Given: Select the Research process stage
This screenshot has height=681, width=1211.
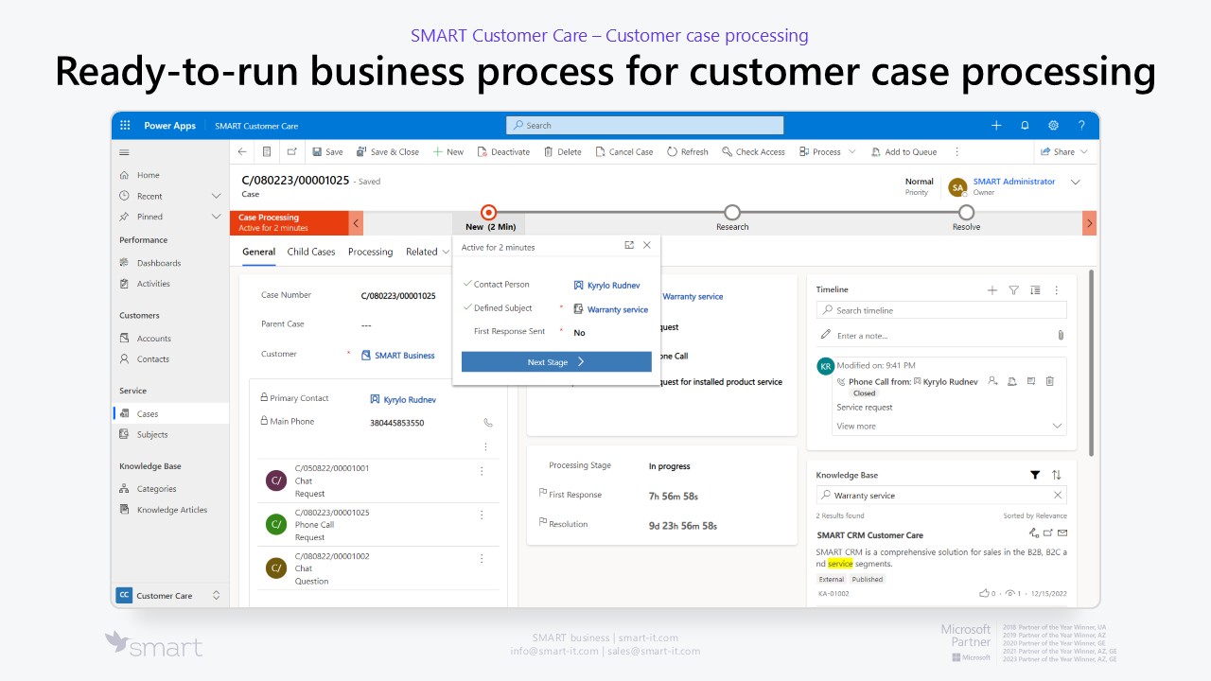Looking at the screenshot, I should 732,213.
